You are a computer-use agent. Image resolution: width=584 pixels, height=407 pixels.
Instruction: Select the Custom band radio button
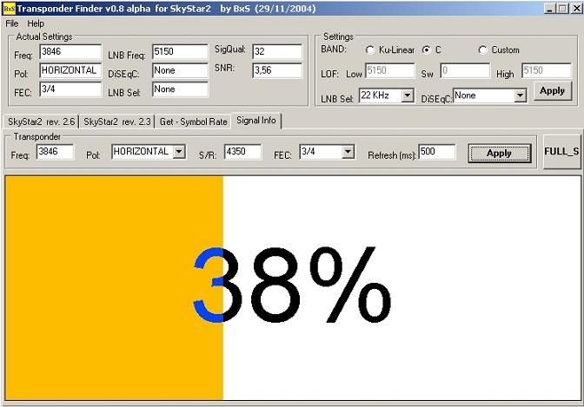[x=483, y=50]
